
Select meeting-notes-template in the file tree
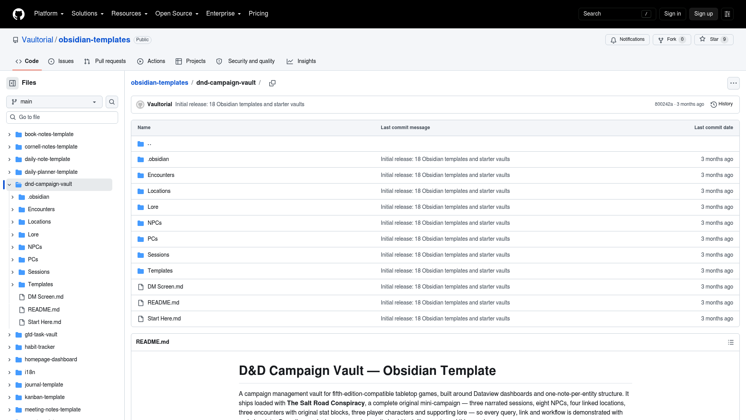click(53, 410)
